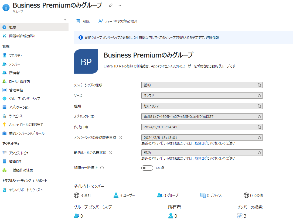Open メンバー in the menu
Viewport: 293px width, 223px height.
point(14,64)
